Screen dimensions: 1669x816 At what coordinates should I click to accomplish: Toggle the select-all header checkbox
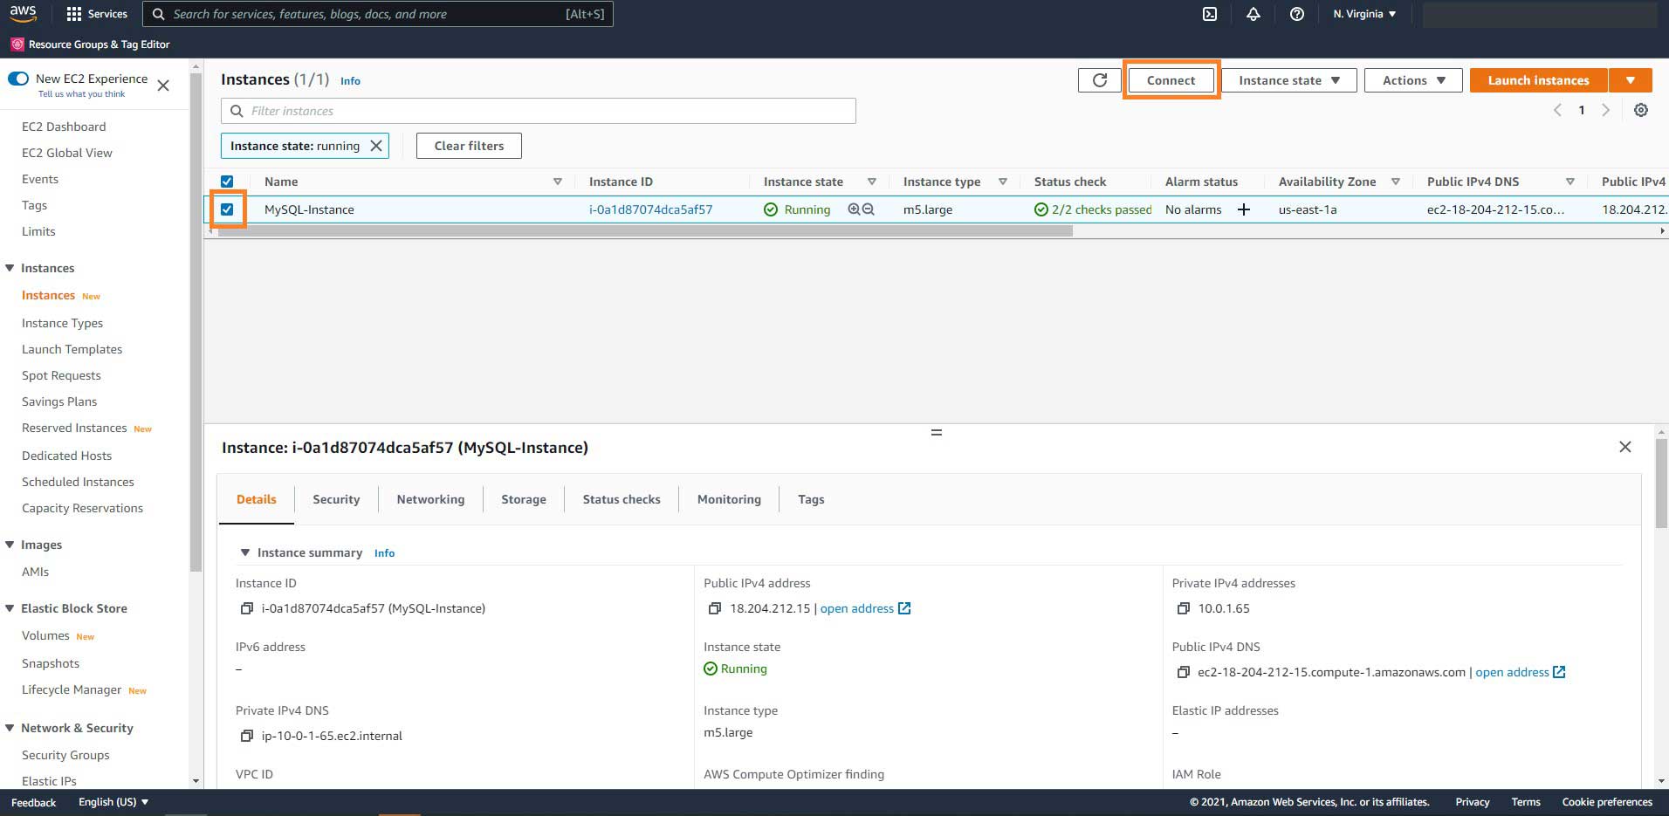[227, 182]
